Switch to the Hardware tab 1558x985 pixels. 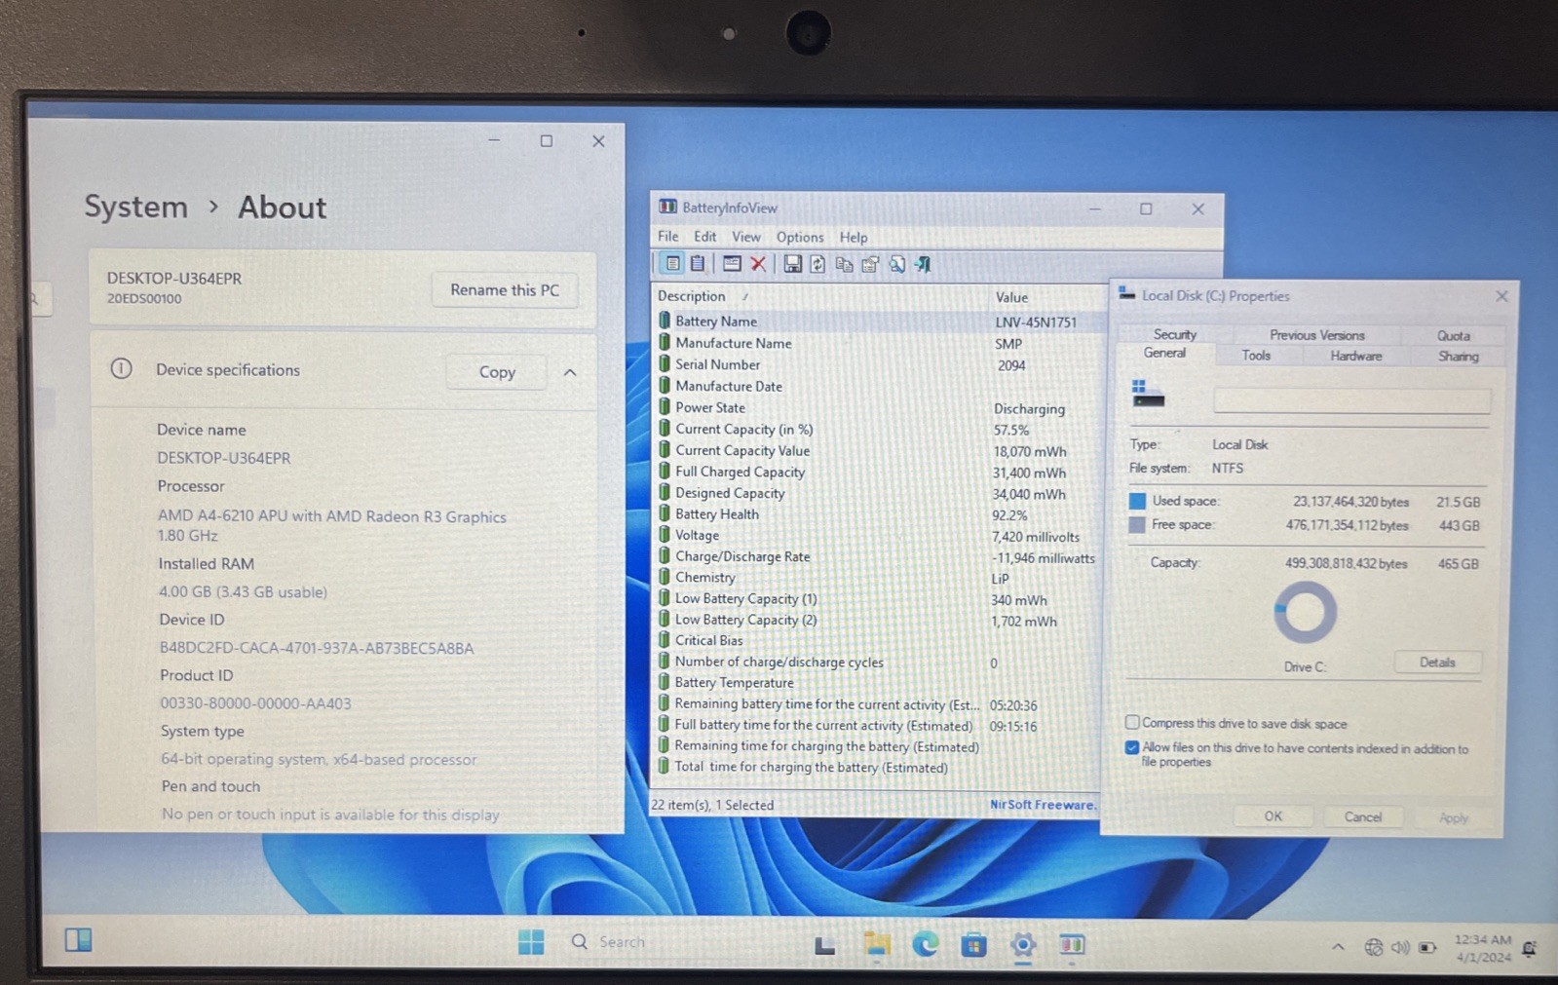point(1356,356)
